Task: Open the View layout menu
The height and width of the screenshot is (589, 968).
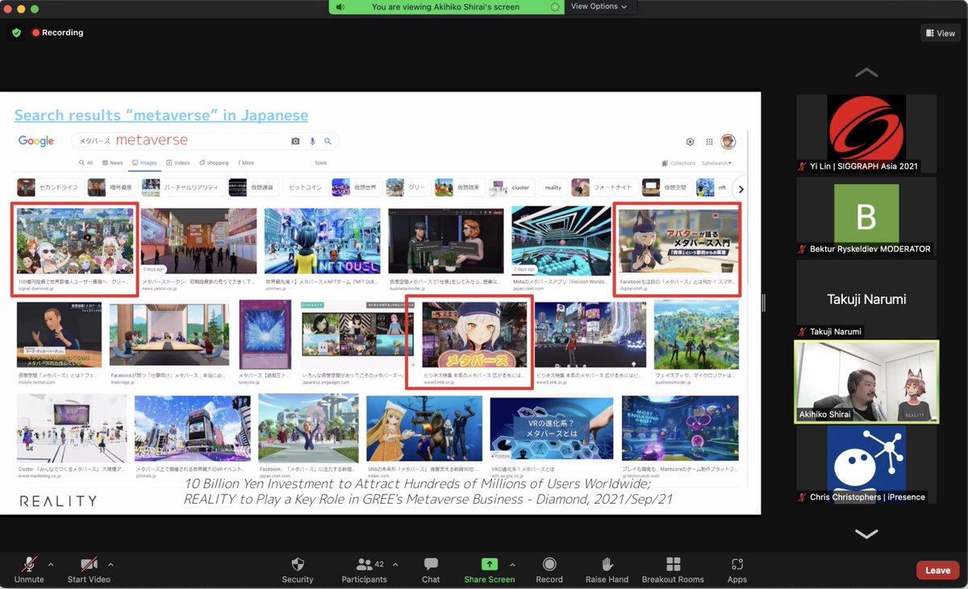Action: [940, 33]
